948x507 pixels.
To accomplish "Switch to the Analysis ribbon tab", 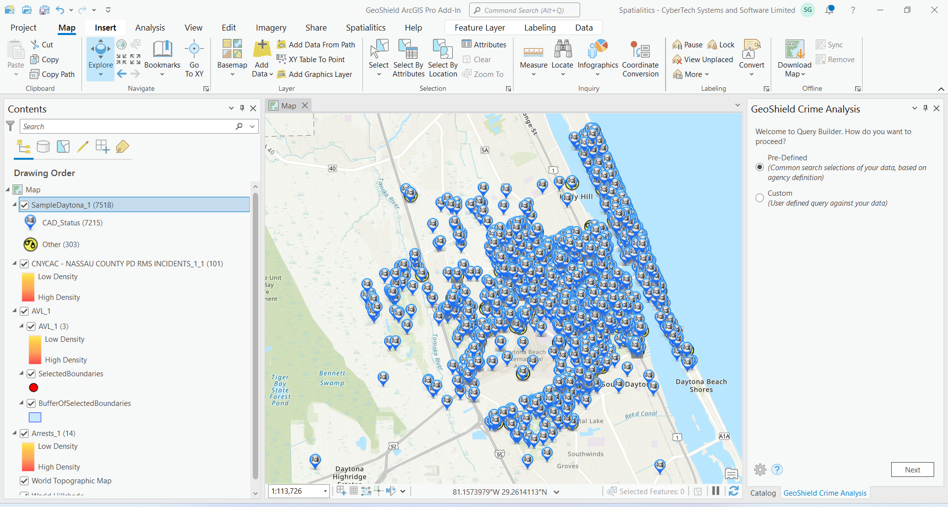I will [x=150, y=28].
